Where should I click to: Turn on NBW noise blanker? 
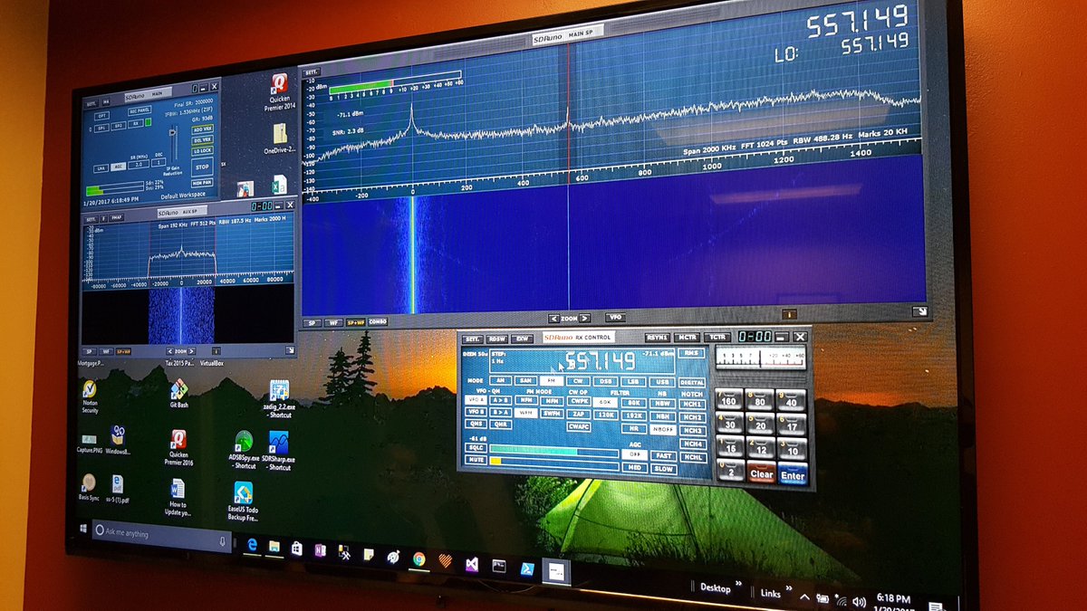(x=662, y=403)
